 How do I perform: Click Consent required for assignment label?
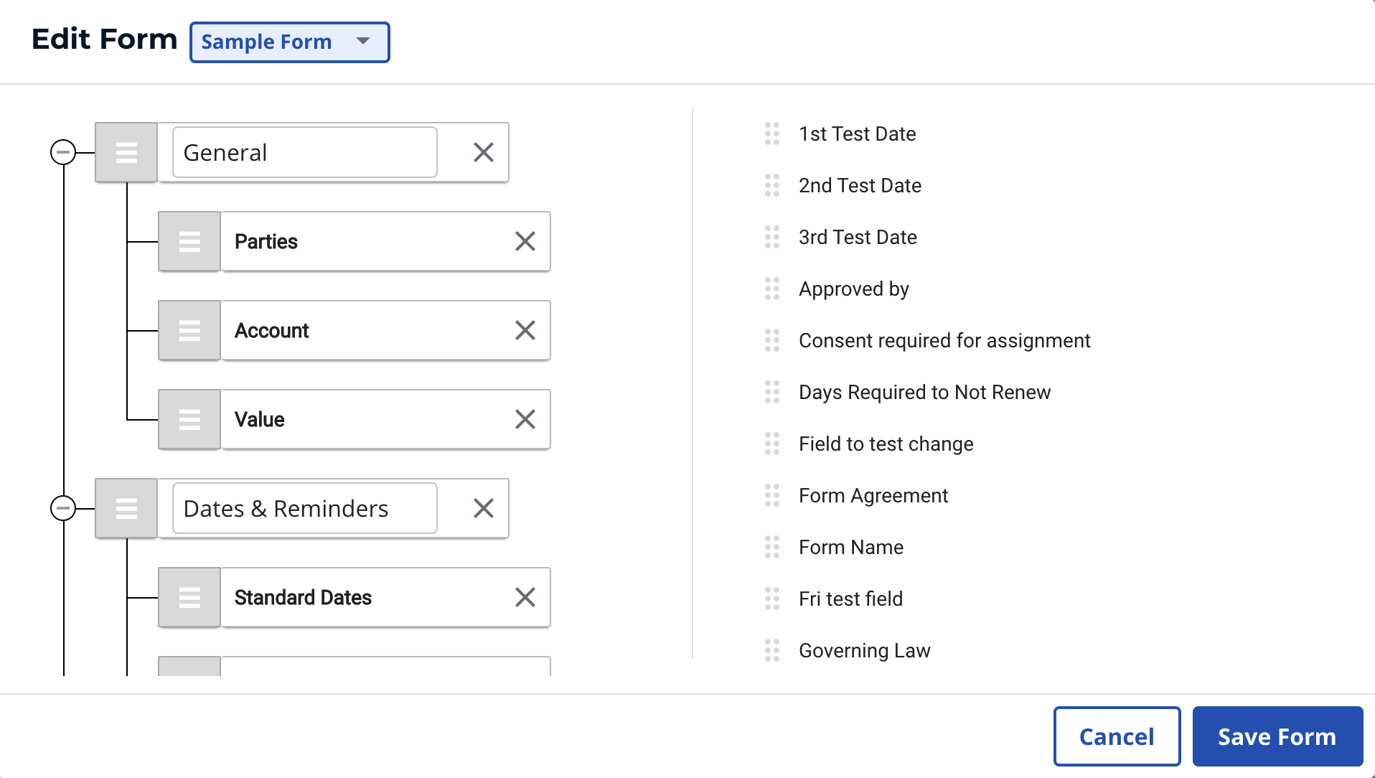pos(944,341)
